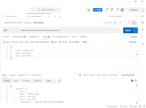Open Postman settings gear icon
Viewport: 146px width, 108px height.
[112, 10]
